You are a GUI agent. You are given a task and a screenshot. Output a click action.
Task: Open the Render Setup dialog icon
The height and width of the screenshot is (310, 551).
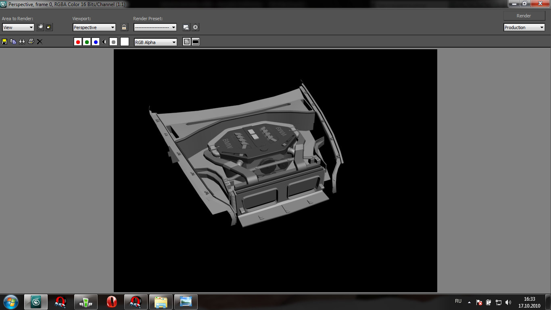coord(186,27)
